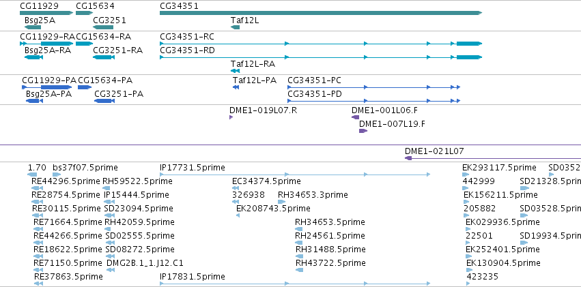Select the DME1-001L06.F feature glyph
The image size is (581, 287).
(355, 117)
